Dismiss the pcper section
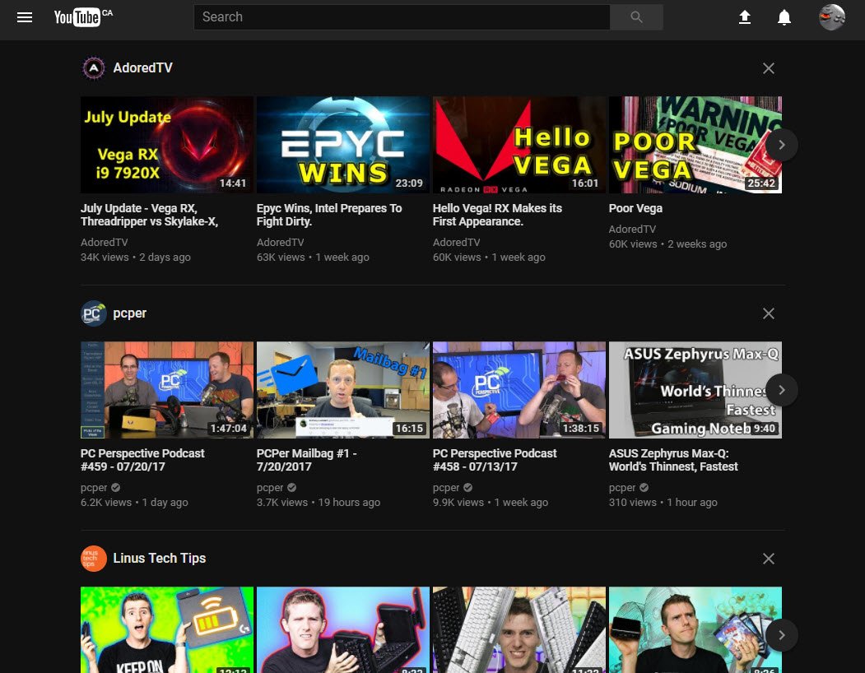 pos(769,313)
